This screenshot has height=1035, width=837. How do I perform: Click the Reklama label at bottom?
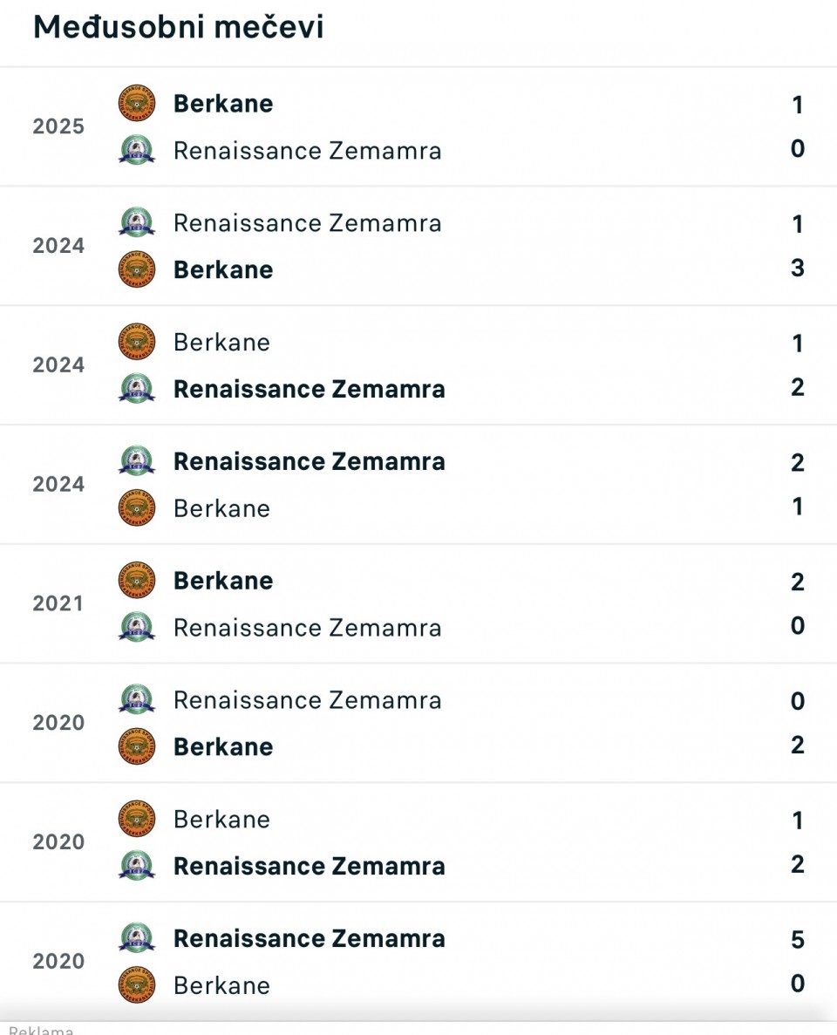point(40,1030)
